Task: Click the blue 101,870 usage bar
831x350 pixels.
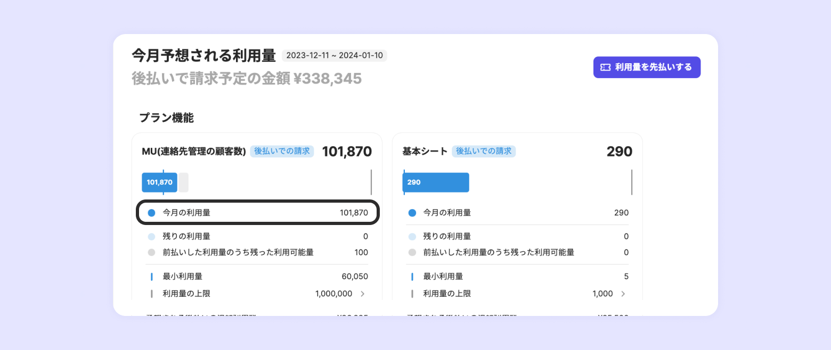Action: tap(159, 182)
